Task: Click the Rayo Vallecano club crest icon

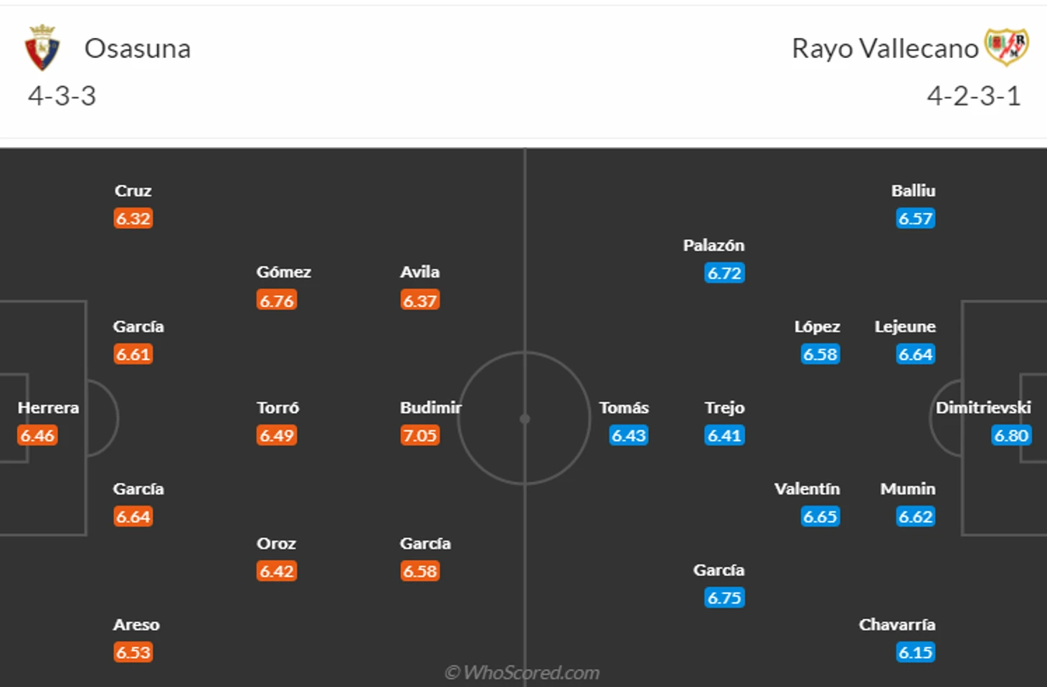Action: [1007, 47]
